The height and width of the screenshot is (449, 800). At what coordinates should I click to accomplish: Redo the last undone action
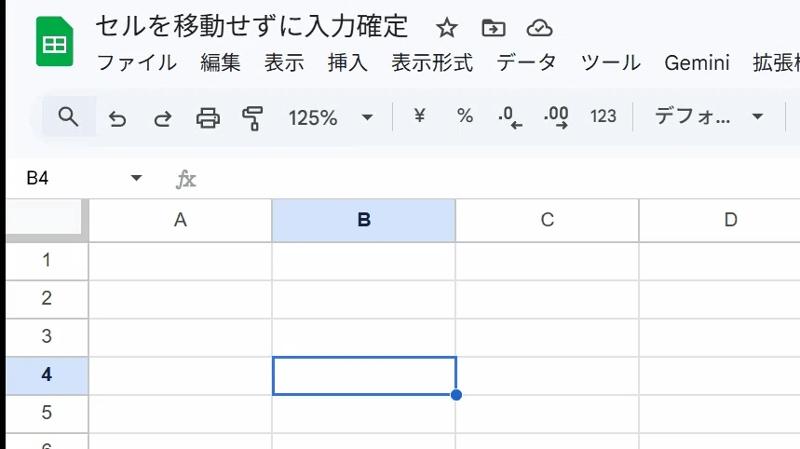[x=163, y=118]
